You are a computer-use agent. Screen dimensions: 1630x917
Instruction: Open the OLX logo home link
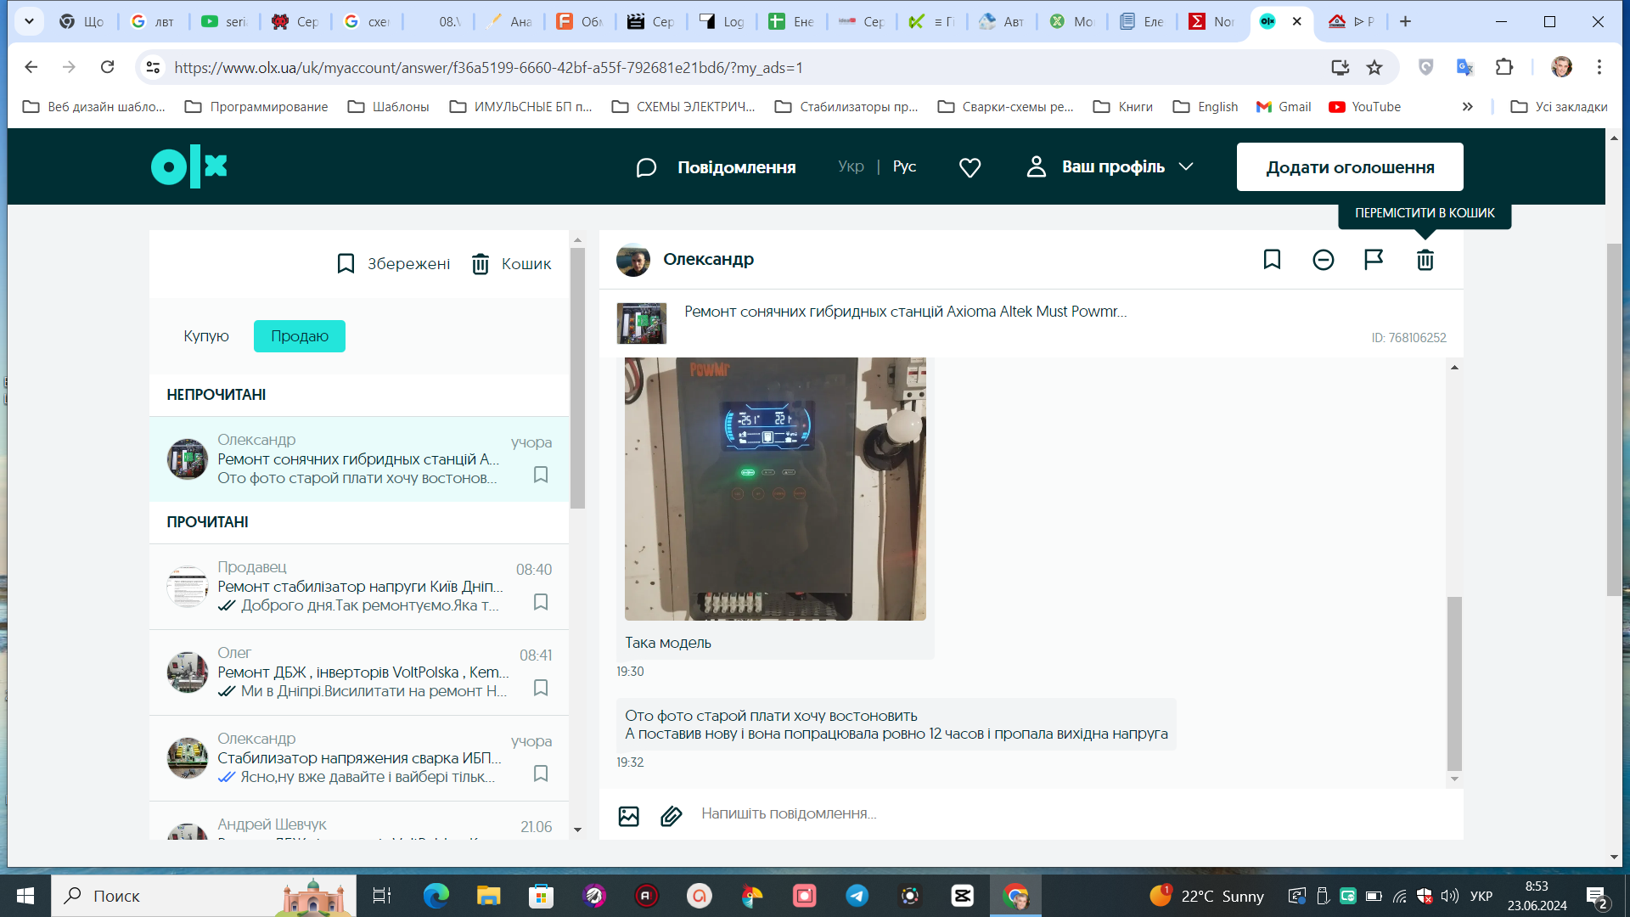pos(189,166)
